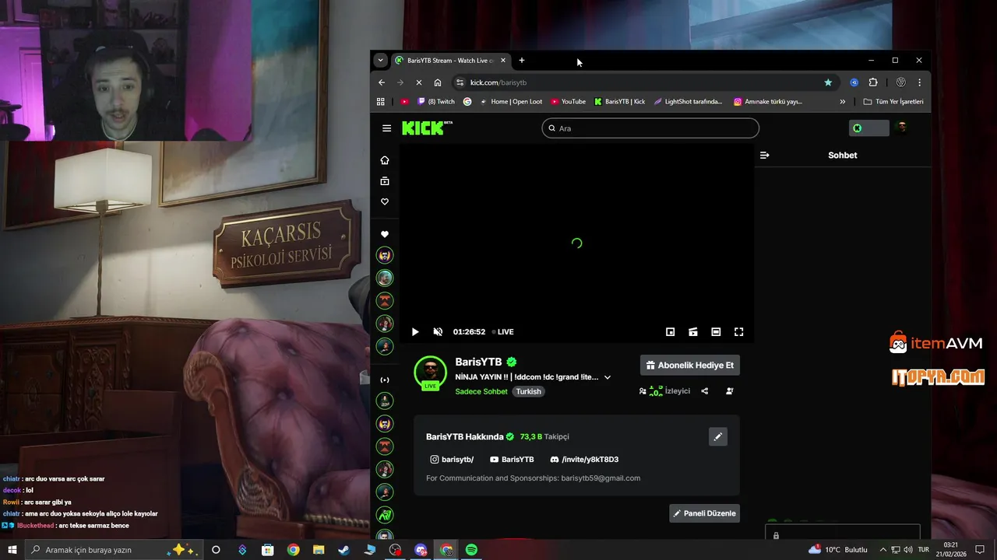Open the Instagram Amınake türkü bookmark
The height and width of the screenshot is (560, 997).
[767, 101]
